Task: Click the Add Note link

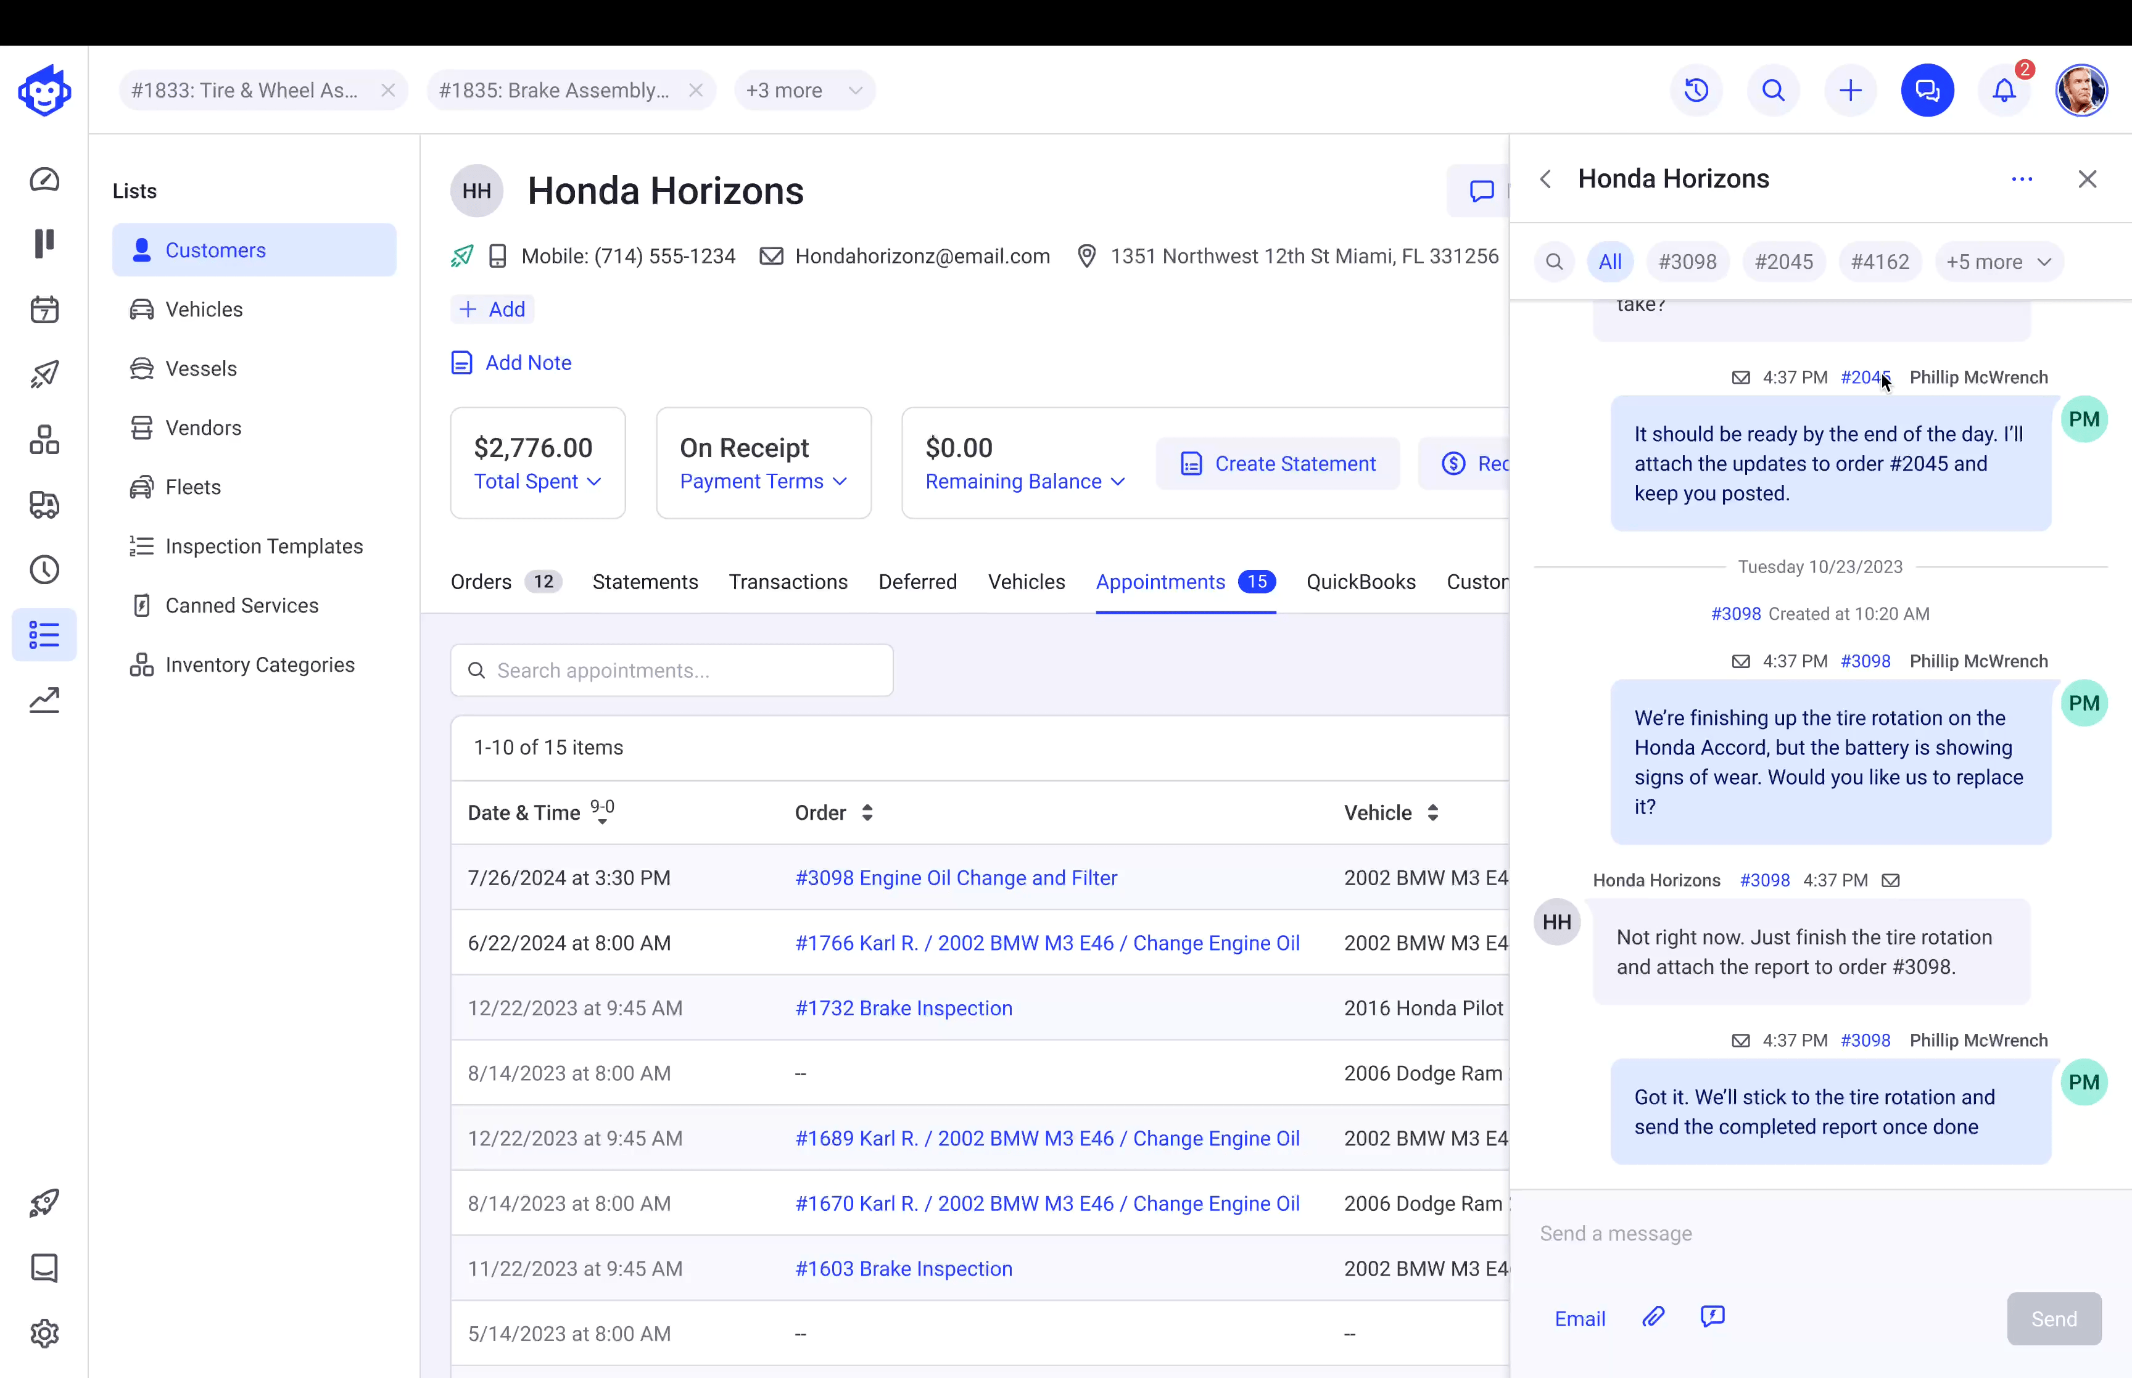Action: pos(511,363)
